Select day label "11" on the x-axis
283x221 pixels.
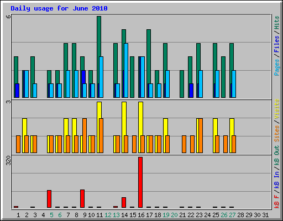(99, 215)
